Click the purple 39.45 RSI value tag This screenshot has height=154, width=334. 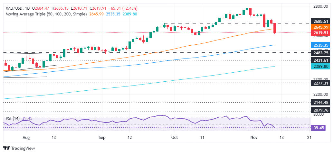click(x=320, y=128)
